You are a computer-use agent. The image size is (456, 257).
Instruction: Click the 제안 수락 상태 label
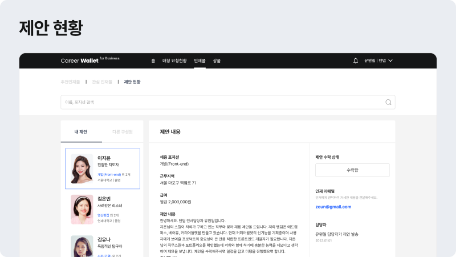point(327,158)
